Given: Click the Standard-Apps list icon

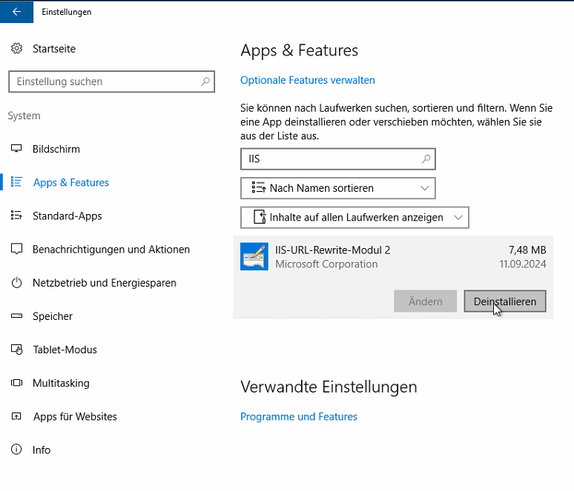Looking at the screenshot, I should click(16, 216).
